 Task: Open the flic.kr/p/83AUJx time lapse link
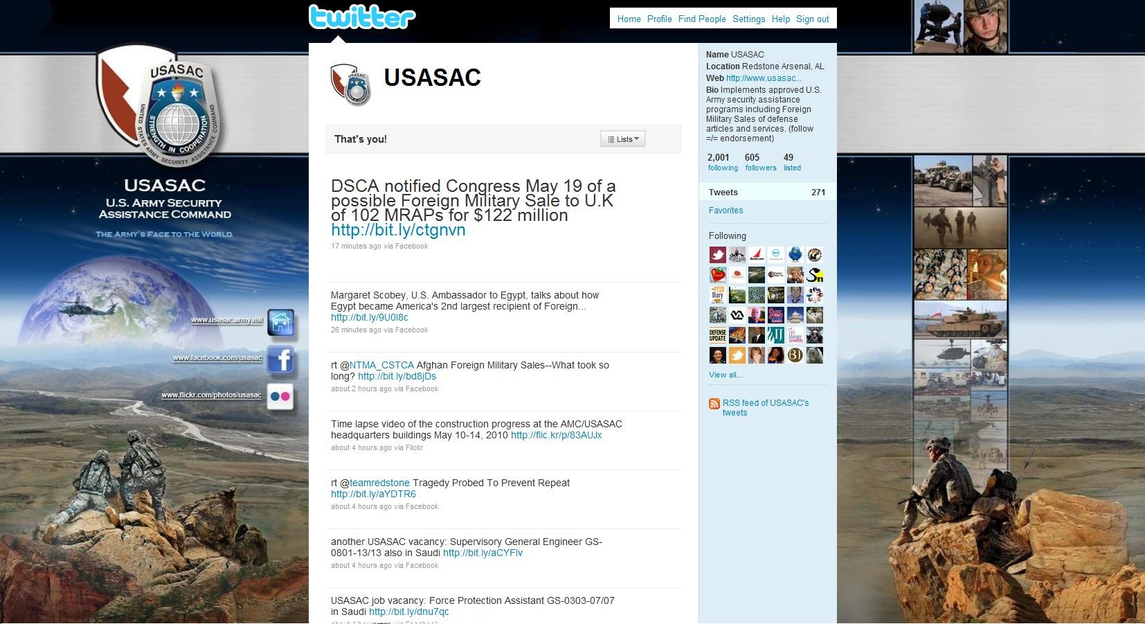click(556, 435)
